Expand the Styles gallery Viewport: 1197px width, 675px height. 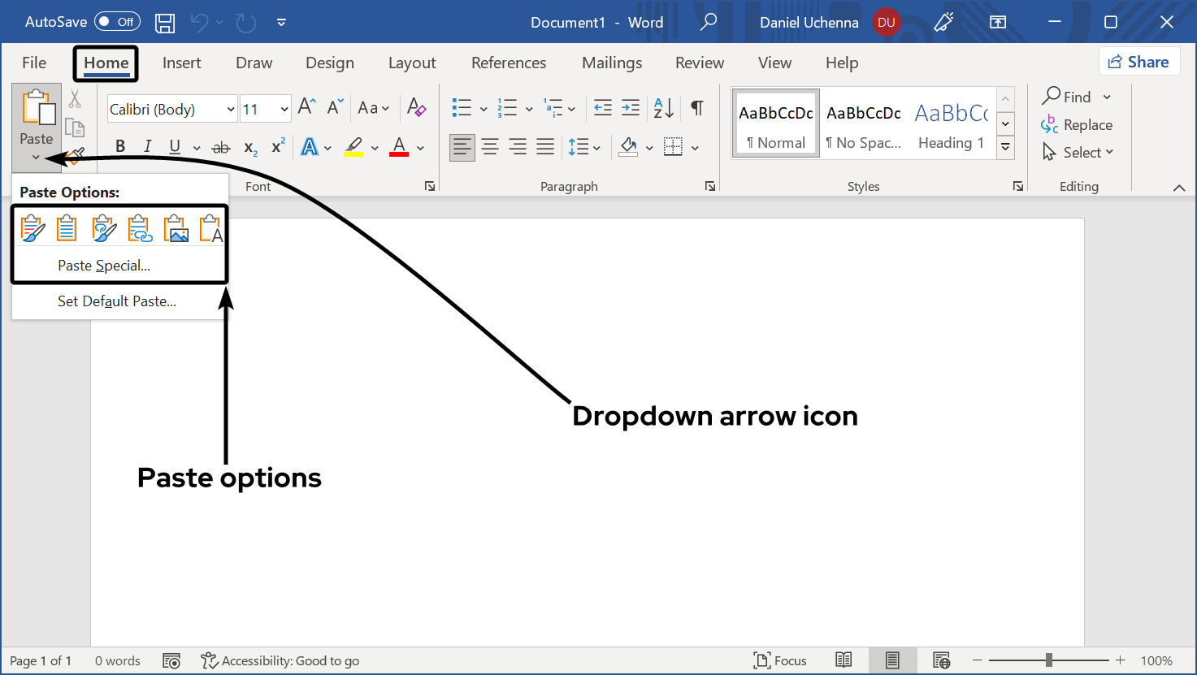point(1005,148)
